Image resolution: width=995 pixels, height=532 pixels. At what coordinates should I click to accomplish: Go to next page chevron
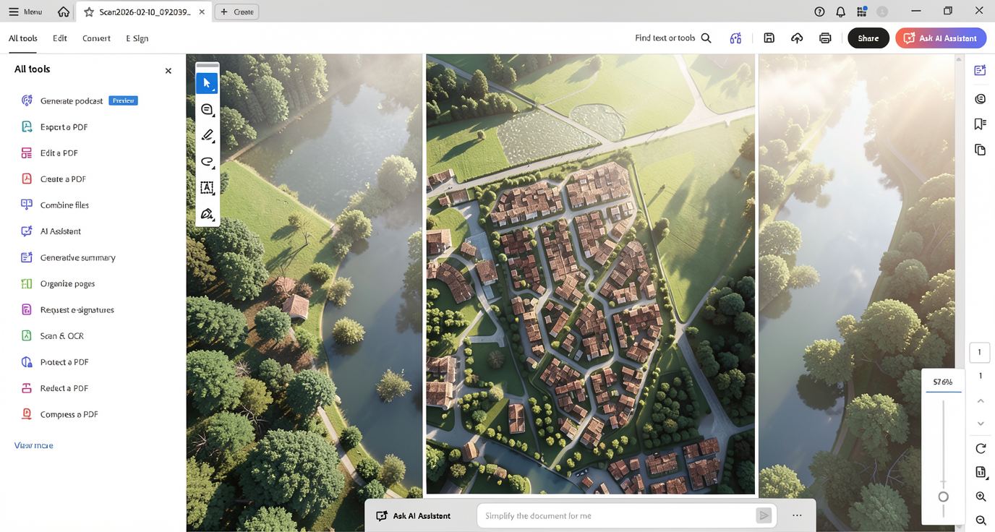[981, 424]
